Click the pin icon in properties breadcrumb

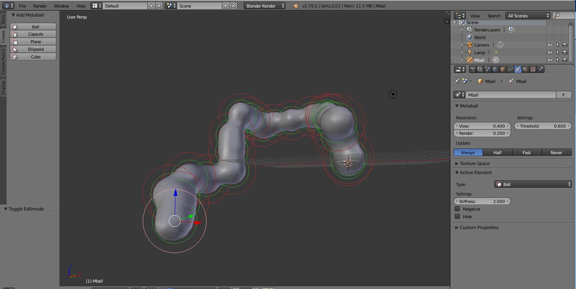[457, 81]
